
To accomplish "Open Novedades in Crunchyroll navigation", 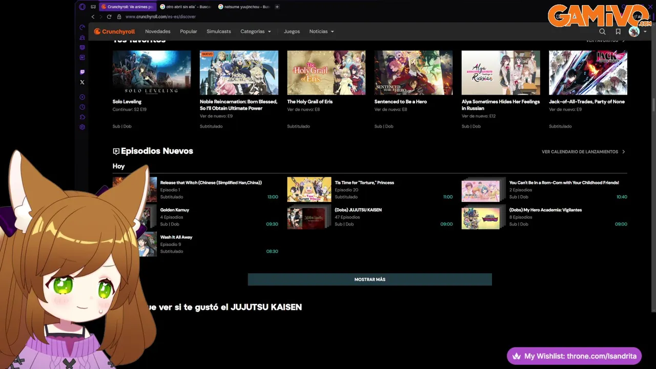I will 158,31.
